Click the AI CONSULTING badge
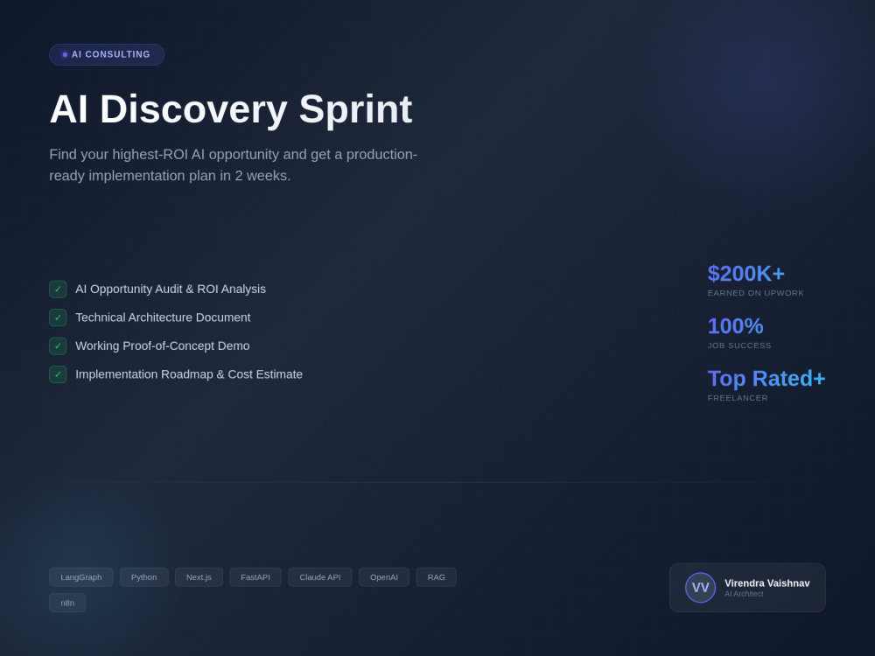Viewport: 875px width, 656px height. [x=107, y=54]
